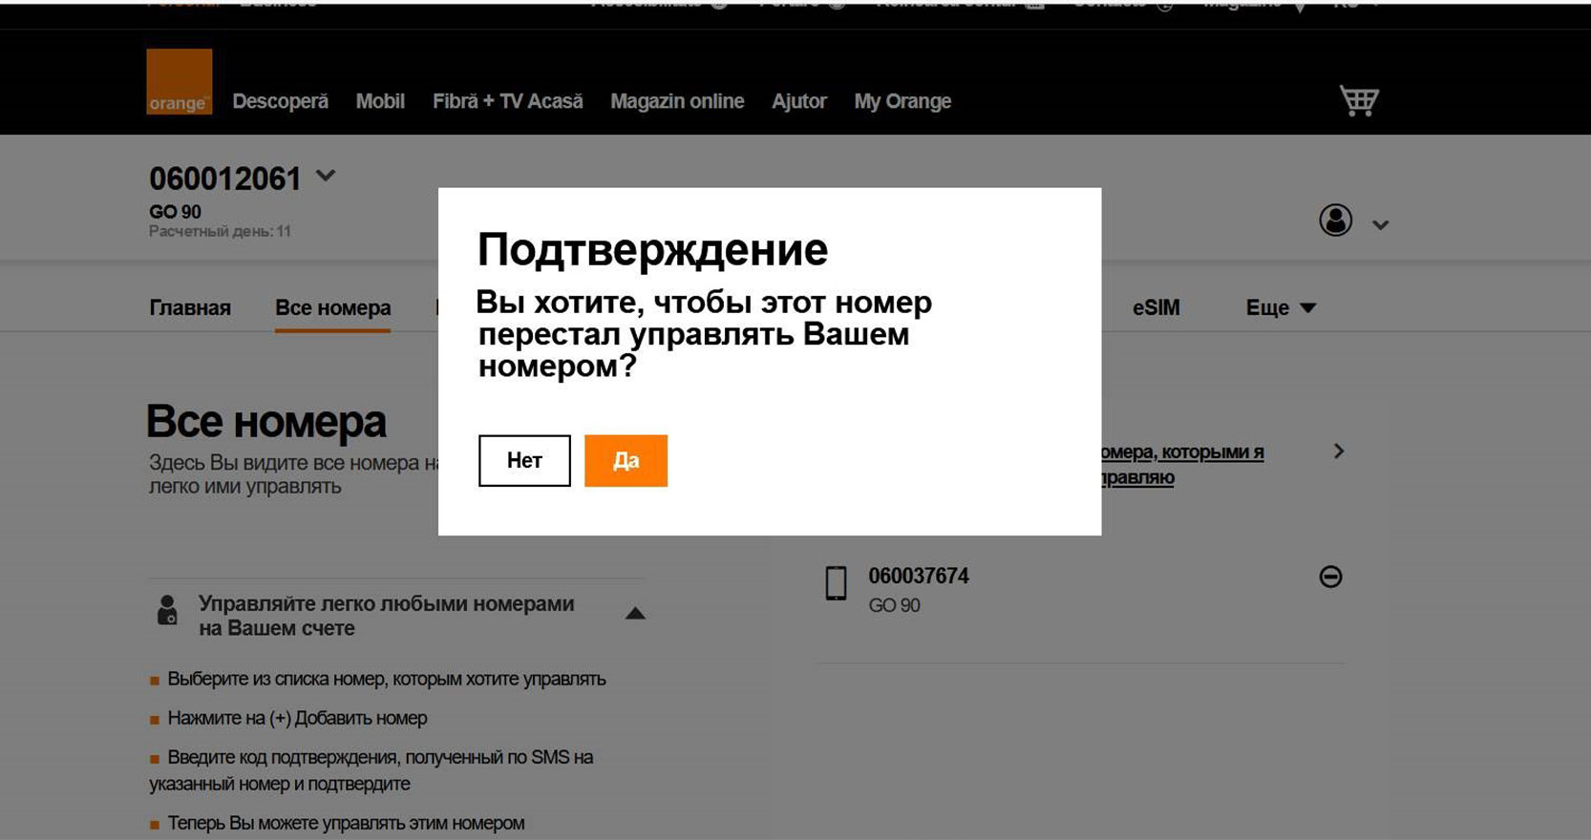Click the Orange logo

179,82
